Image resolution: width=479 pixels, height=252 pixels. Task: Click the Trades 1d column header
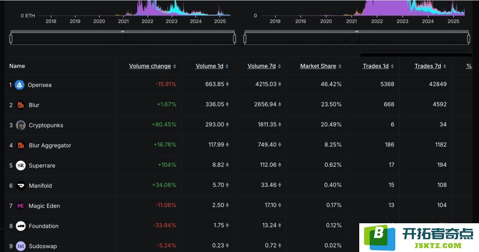pyautogui.click(x=376, y=66)
